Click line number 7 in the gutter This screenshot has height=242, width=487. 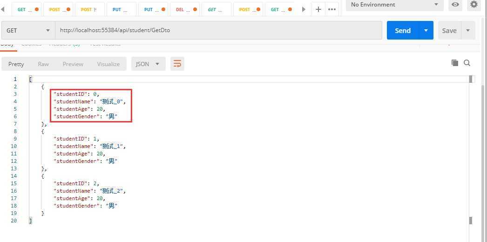click(x=15, y=124)
